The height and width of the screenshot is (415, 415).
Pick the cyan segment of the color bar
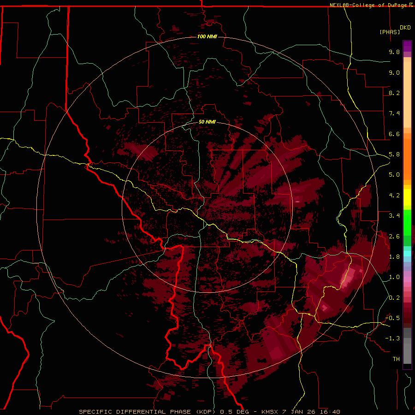[407, 253]
